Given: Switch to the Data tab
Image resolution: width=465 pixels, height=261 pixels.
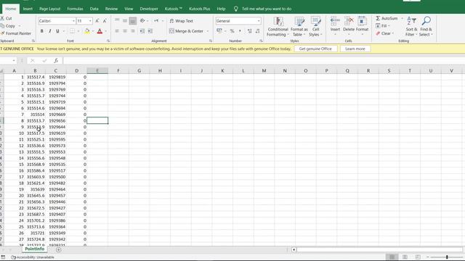Looking at the screenshot, I should [94, 9].
